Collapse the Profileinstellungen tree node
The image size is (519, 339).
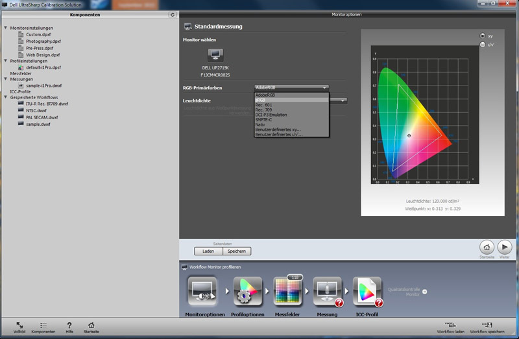click(5, 61)
